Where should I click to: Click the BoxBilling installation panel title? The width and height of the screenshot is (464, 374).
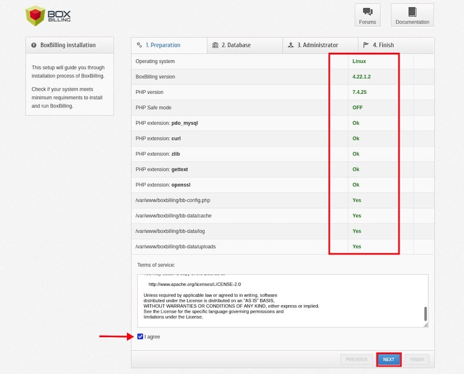coord(68,45)
